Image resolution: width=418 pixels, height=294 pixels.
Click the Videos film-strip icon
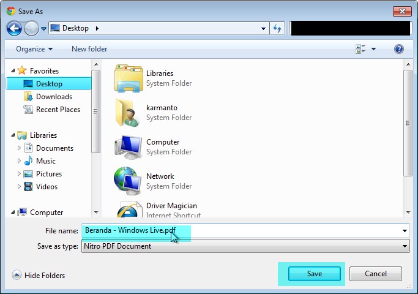28,186
